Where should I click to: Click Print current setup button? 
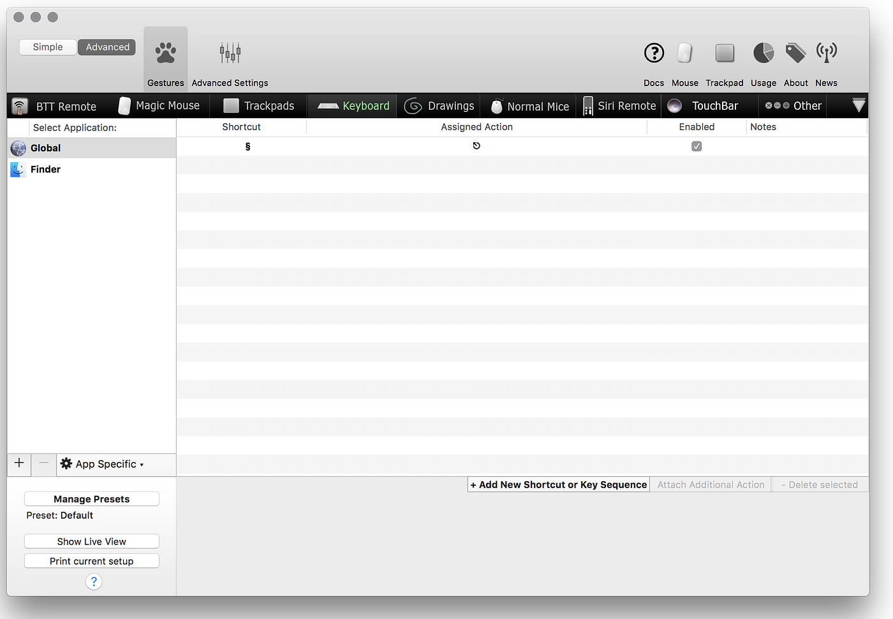pyautogui.click(x=92, y=562)
